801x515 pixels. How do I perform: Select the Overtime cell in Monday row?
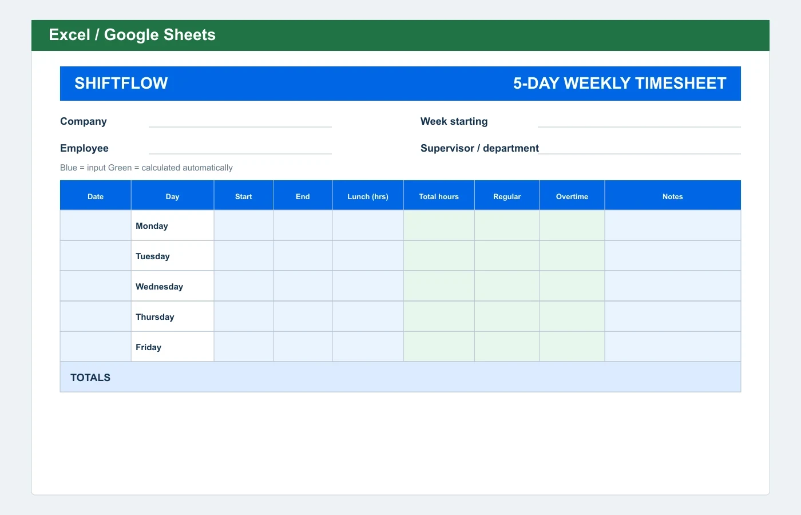[x=572, y=225]
